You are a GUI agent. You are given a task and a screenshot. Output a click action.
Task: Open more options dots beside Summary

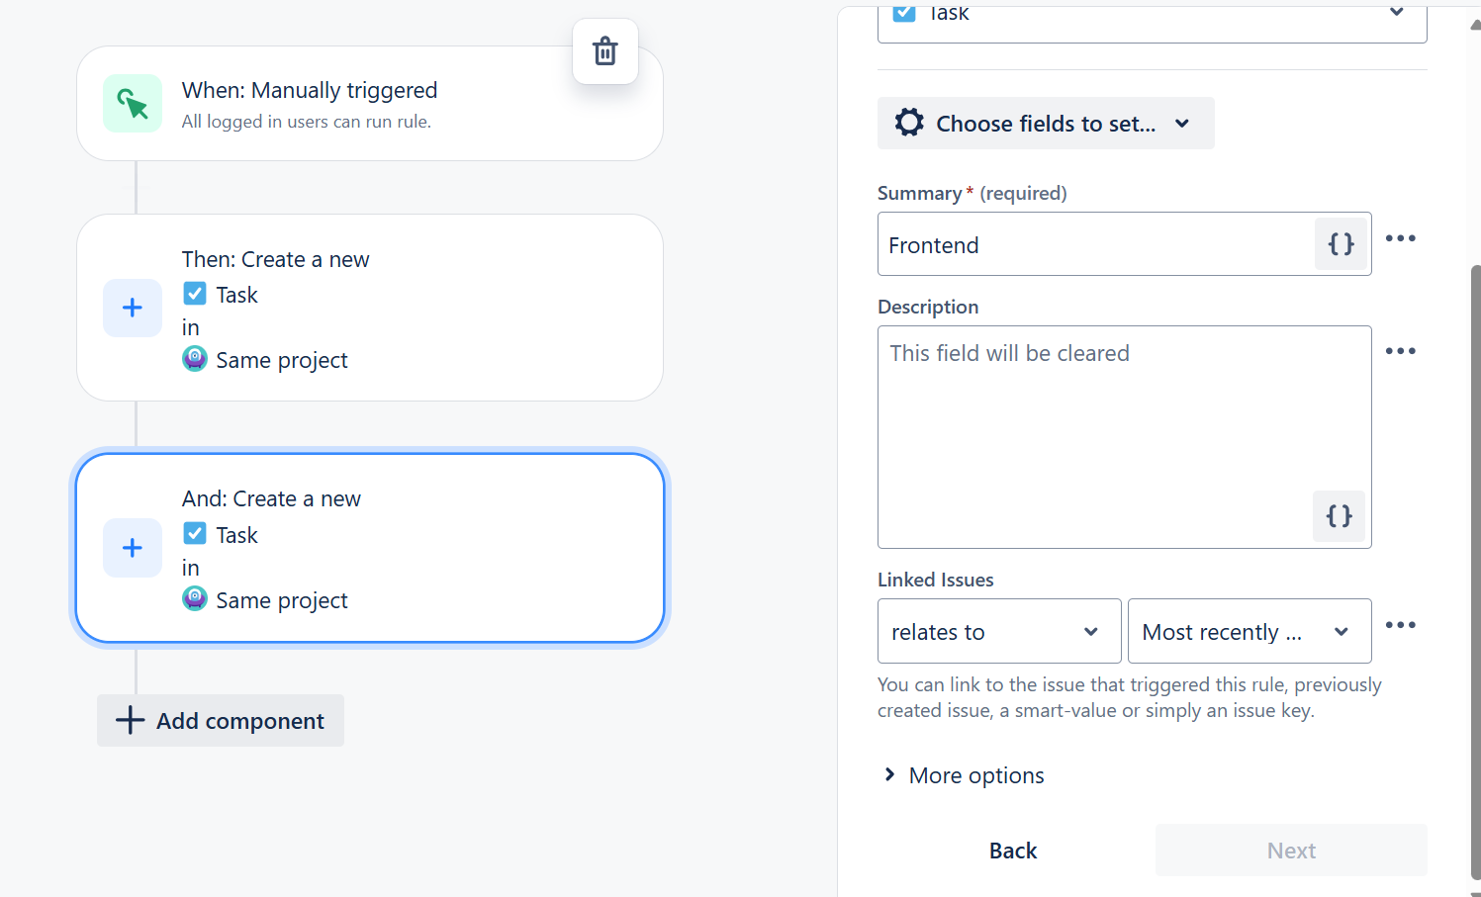[1400, 238]
